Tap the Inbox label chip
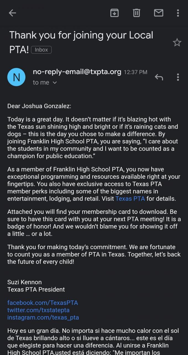Viewport: 188px width, 355px height. point(41,50)
